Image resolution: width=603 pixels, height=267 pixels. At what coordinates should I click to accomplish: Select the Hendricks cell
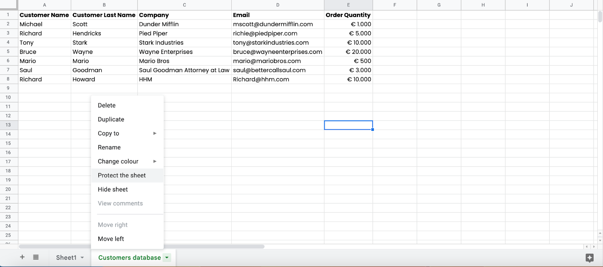(104, 34)
